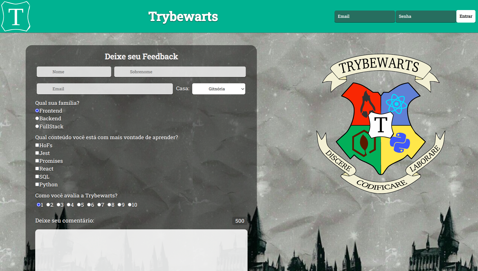Check the Jest content checkbox
The height and width of the screenshot is (271, 478).
point(37,153)
